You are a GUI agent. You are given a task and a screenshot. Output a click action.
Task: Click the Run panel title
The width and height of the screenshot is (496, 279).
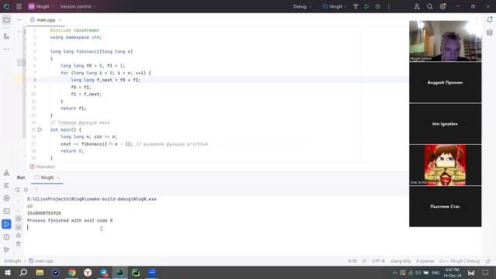point(21,177)
